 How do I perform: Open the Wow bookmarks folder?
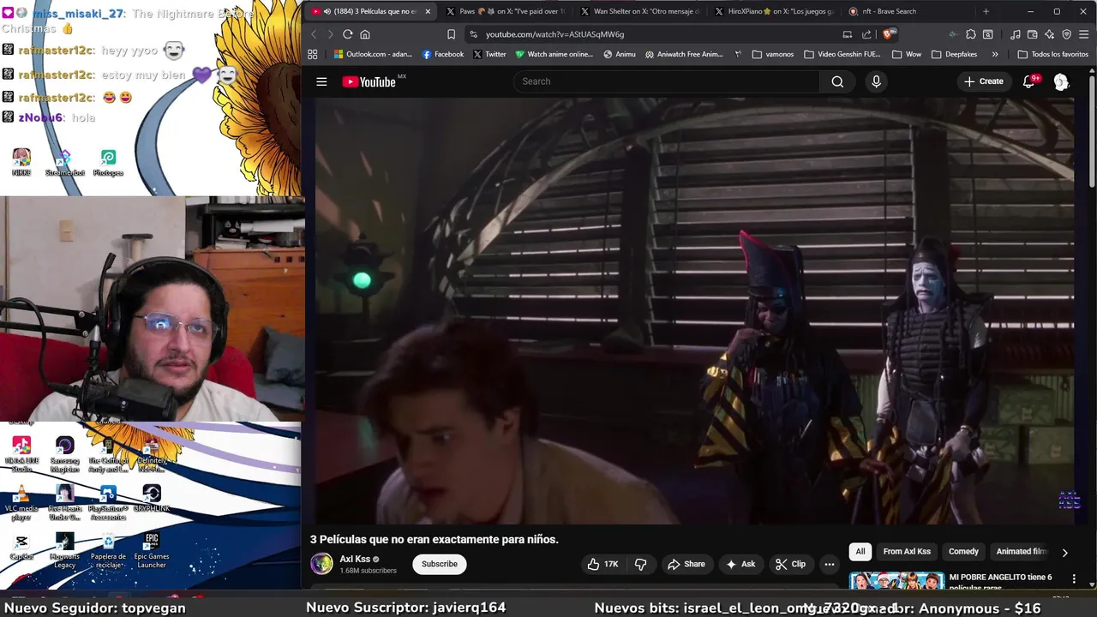907,54
